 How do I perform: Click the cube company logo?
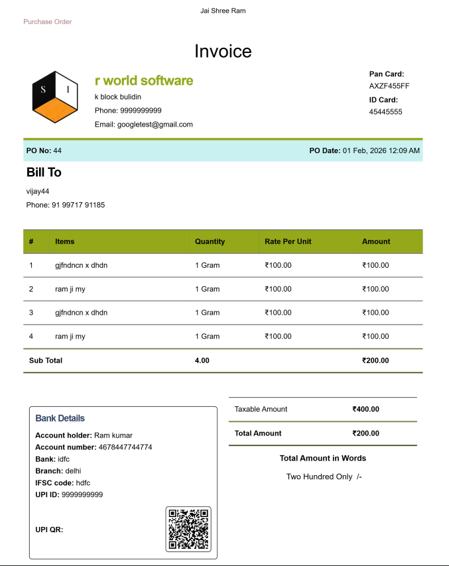[56, 97]
